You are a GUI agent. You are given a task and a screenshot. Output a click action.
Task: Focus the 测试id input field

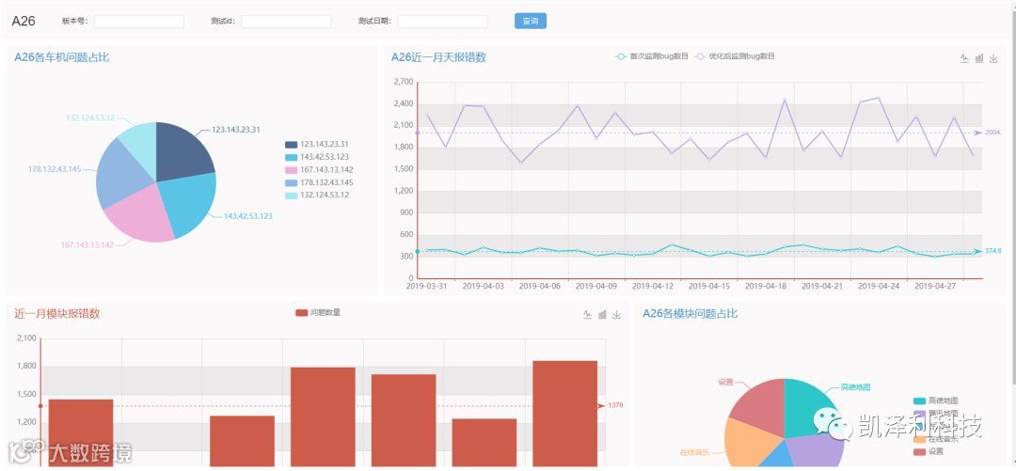286,22
